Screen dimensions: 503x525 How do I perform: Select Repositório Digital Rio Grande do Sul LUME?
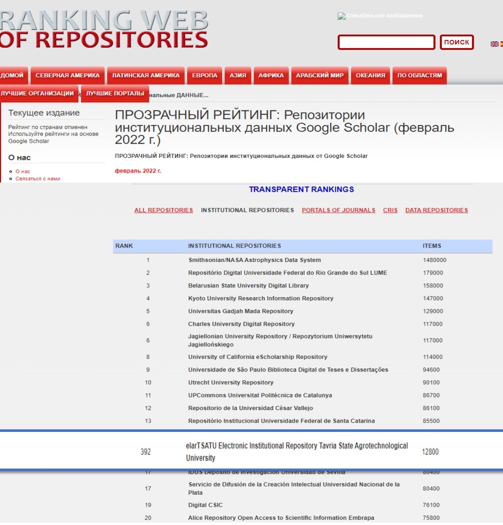[303, 273]
